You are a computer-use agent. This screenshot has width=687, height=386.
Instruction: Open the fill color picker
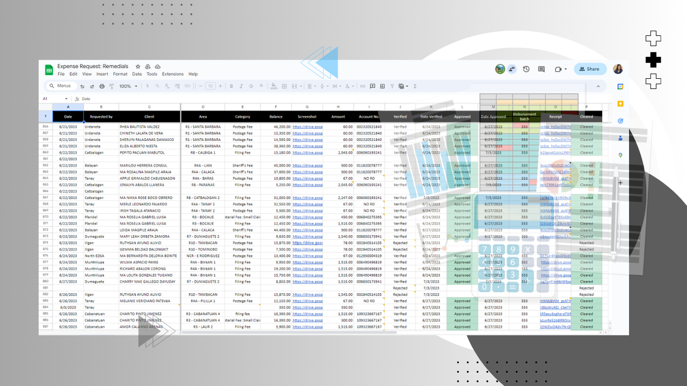(x=274, y=86)
